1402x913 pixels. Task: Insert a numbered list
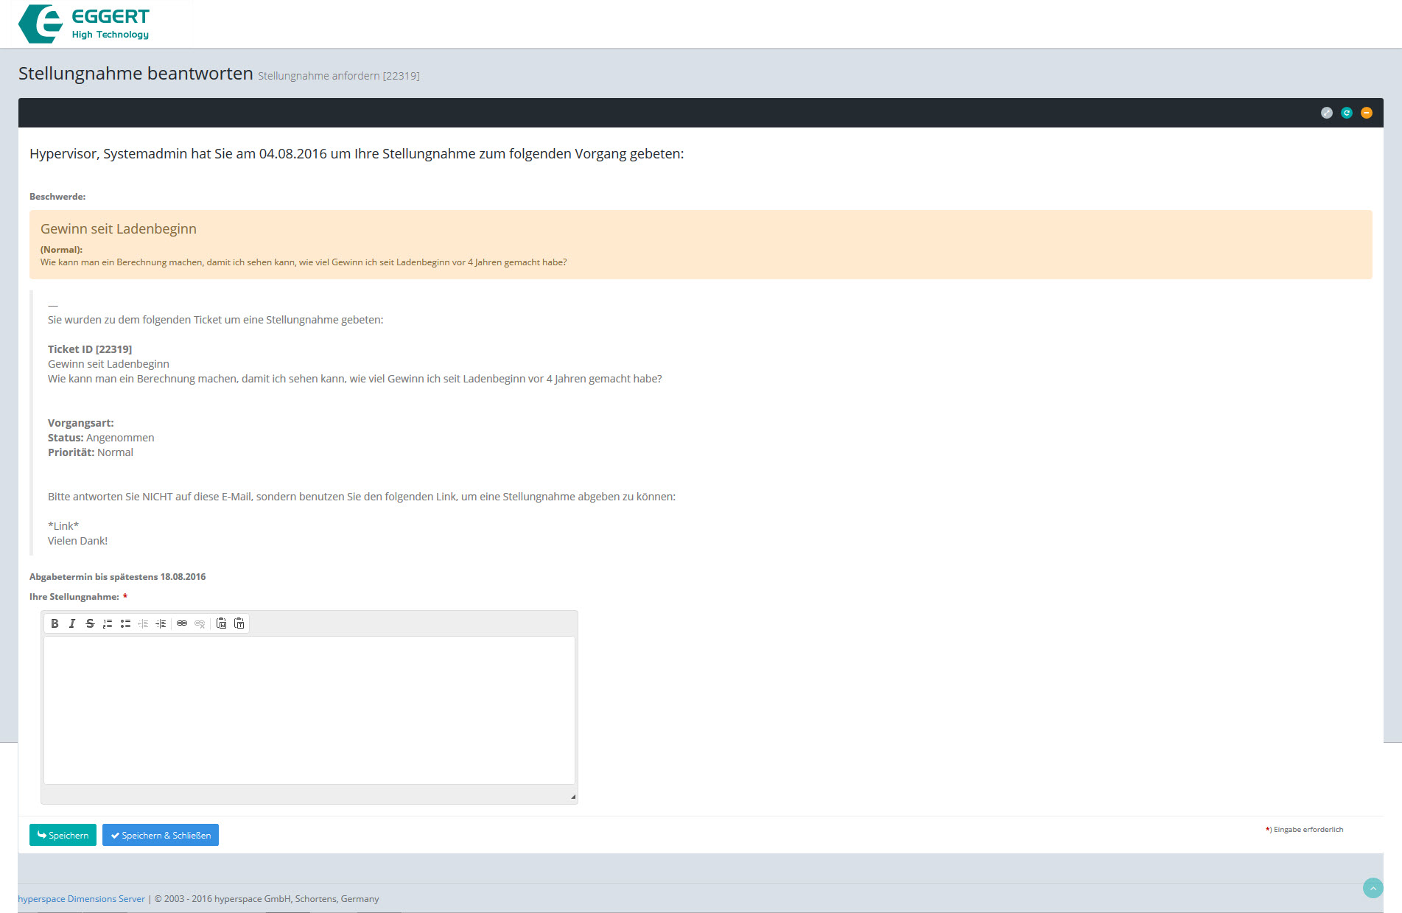pyautogui.click(x=108, y=623)
